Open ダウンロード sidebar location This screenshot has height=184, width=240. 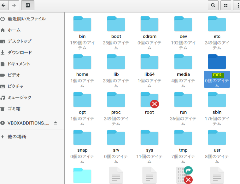coord(20,53)
